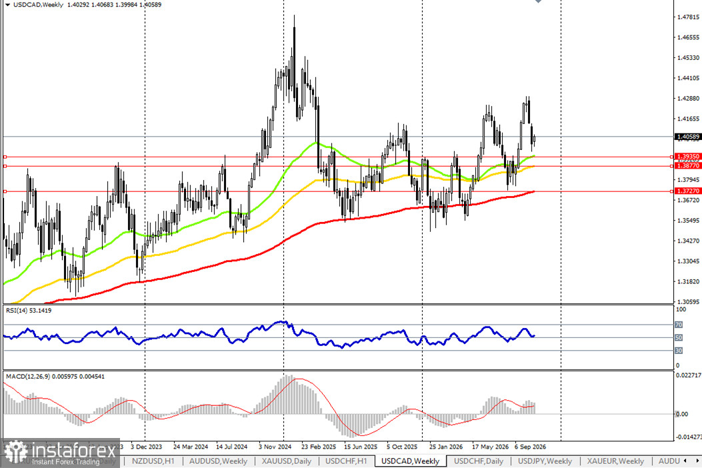Click the 1.34270 price axis label
702x468 pixels.
click(x=688, y=241)
